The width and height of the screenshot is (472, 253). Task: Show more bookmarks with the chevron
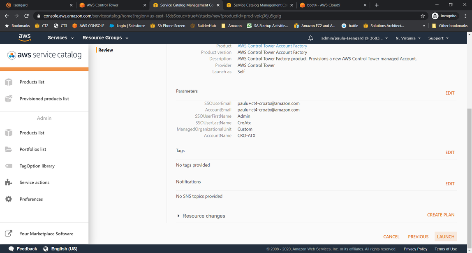click(x=424, y=26)
